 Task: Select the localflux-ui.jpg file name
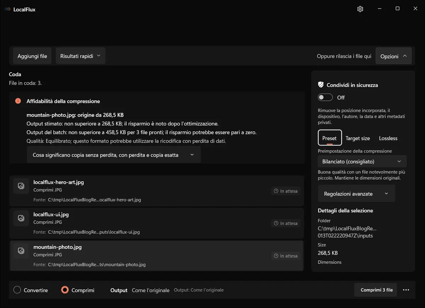pyautogui.click(x=51, y=214)
